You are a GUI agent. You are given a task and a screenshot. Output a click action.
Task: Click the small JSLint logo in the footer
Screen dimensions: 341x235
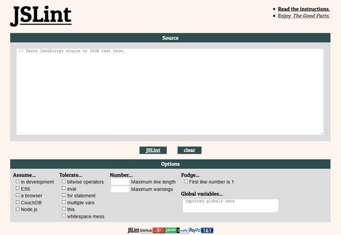[x=134, y=230]
